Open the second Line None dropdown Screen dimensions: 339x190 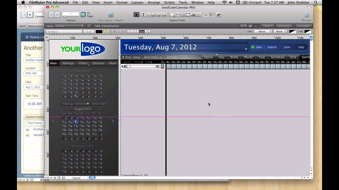[x=280, y=31]
